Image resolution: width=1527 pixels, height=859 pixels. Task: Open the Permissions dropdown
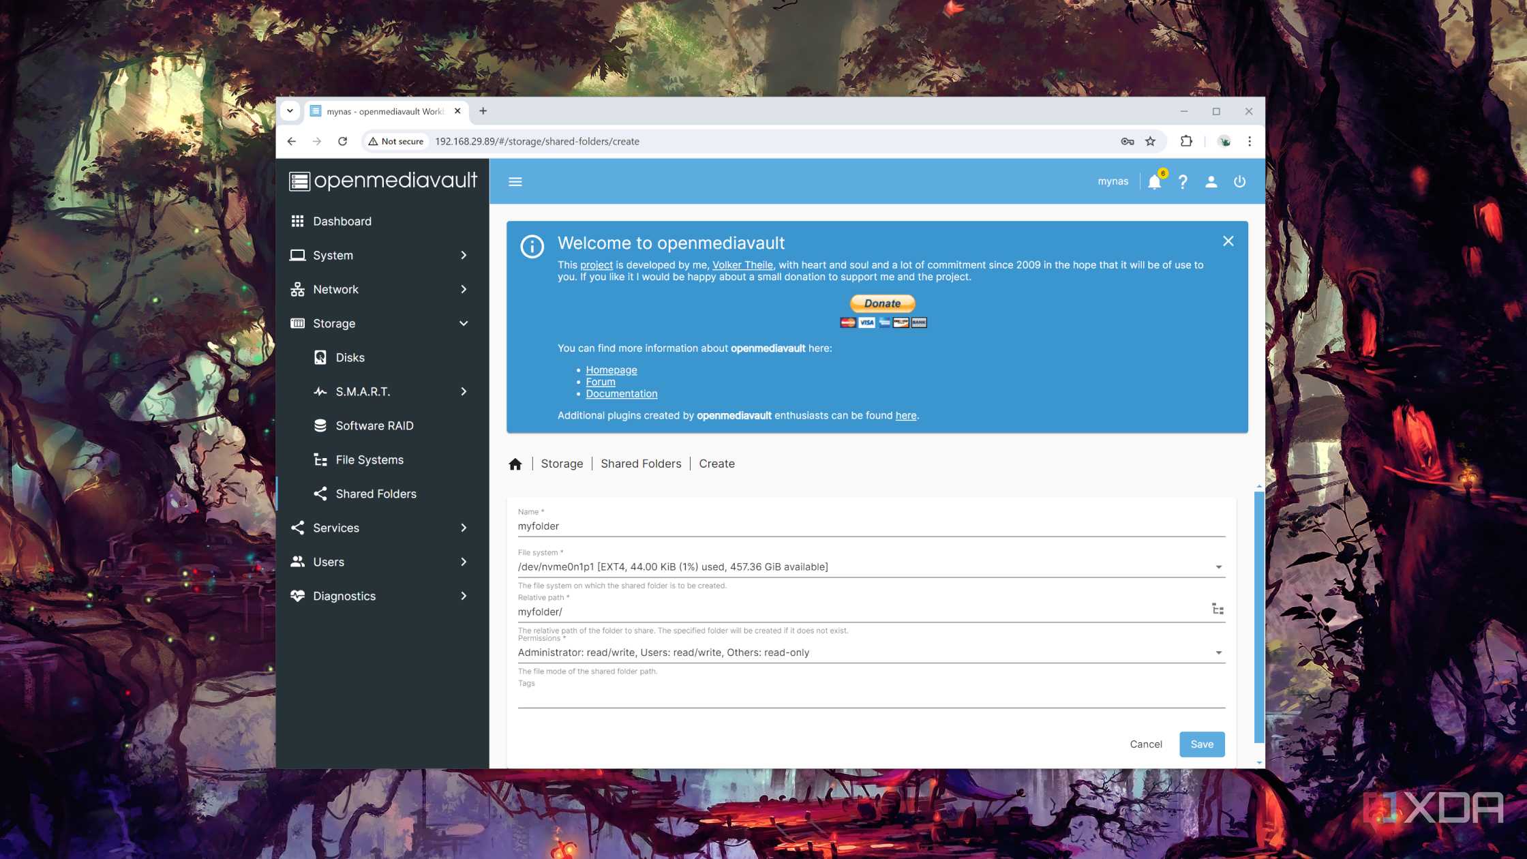pyautogui.click(x=871, y=652)
